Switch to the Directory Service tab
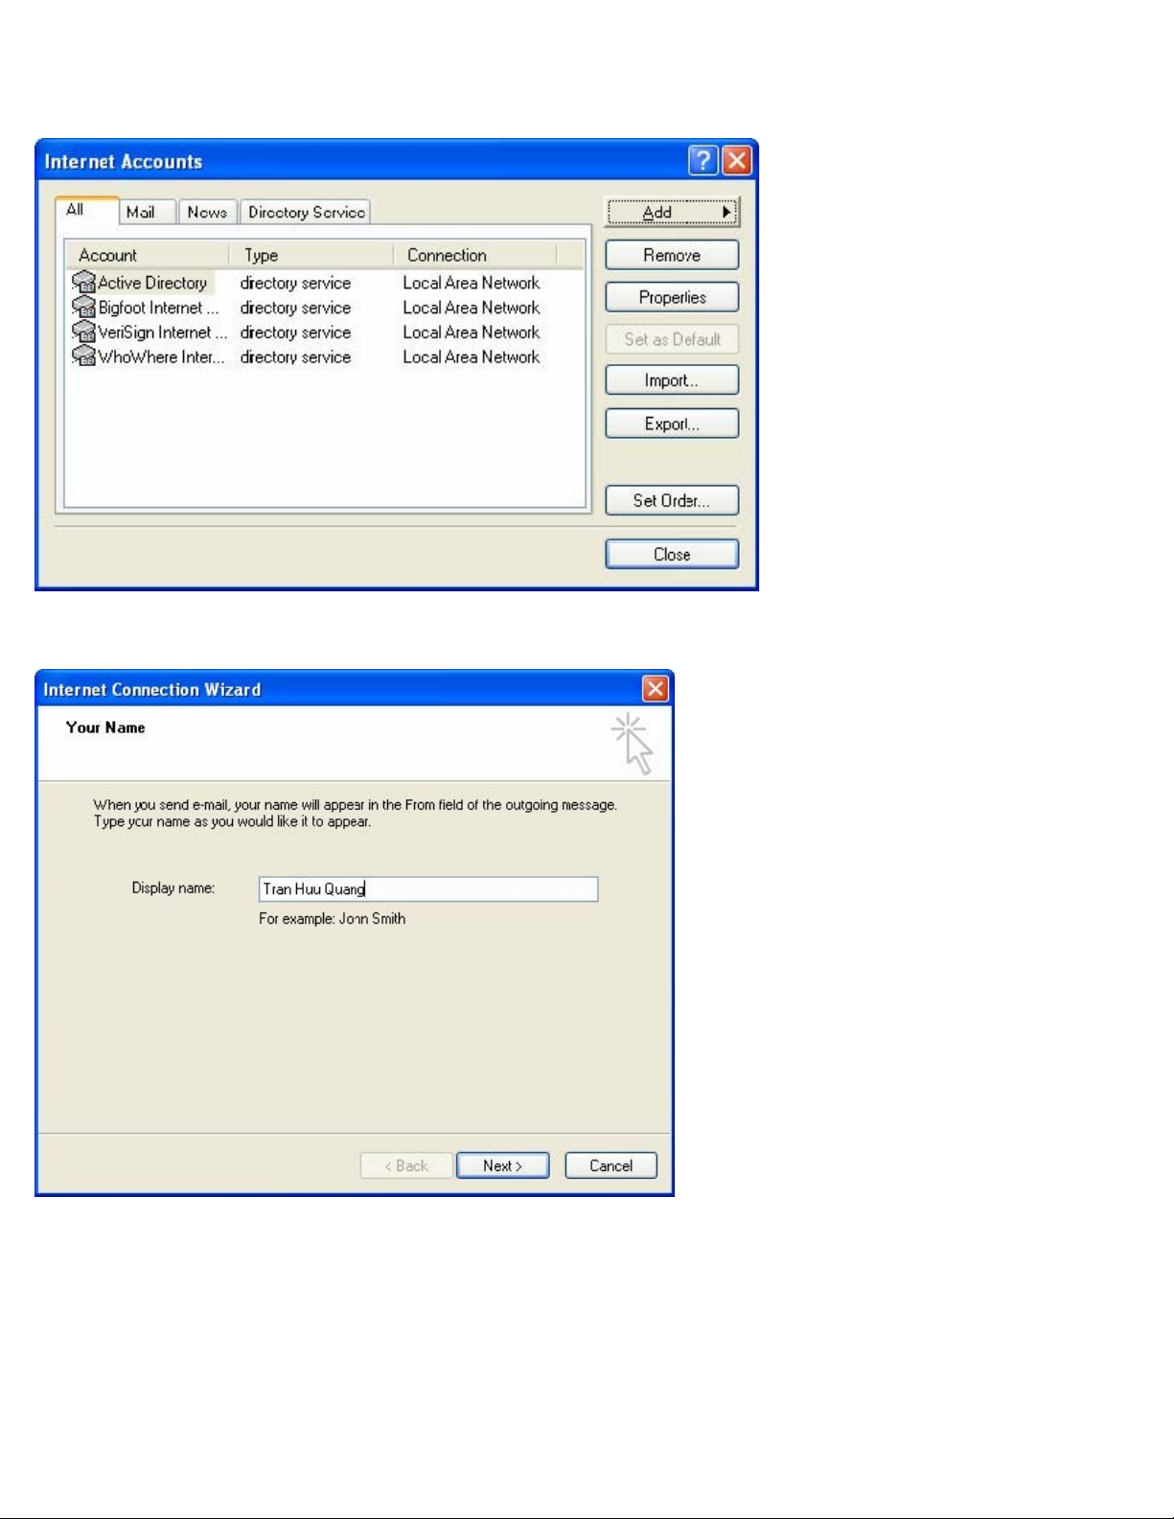Screen dimensions: 1174x1519 306,213
